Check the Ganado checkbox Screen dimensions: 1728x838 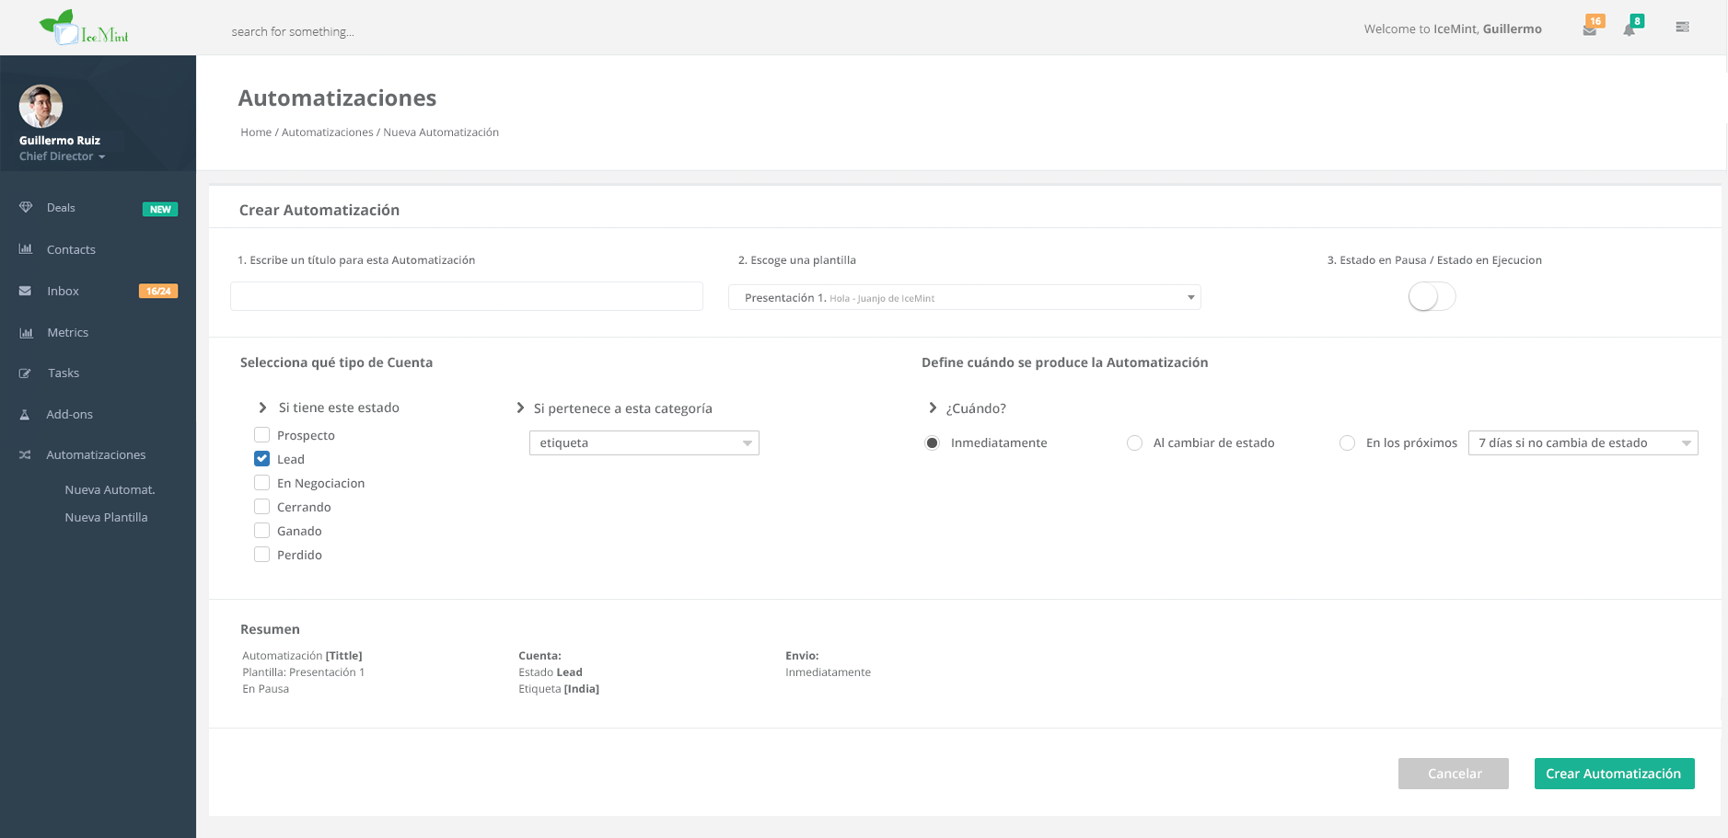click(x=262, y=531)
